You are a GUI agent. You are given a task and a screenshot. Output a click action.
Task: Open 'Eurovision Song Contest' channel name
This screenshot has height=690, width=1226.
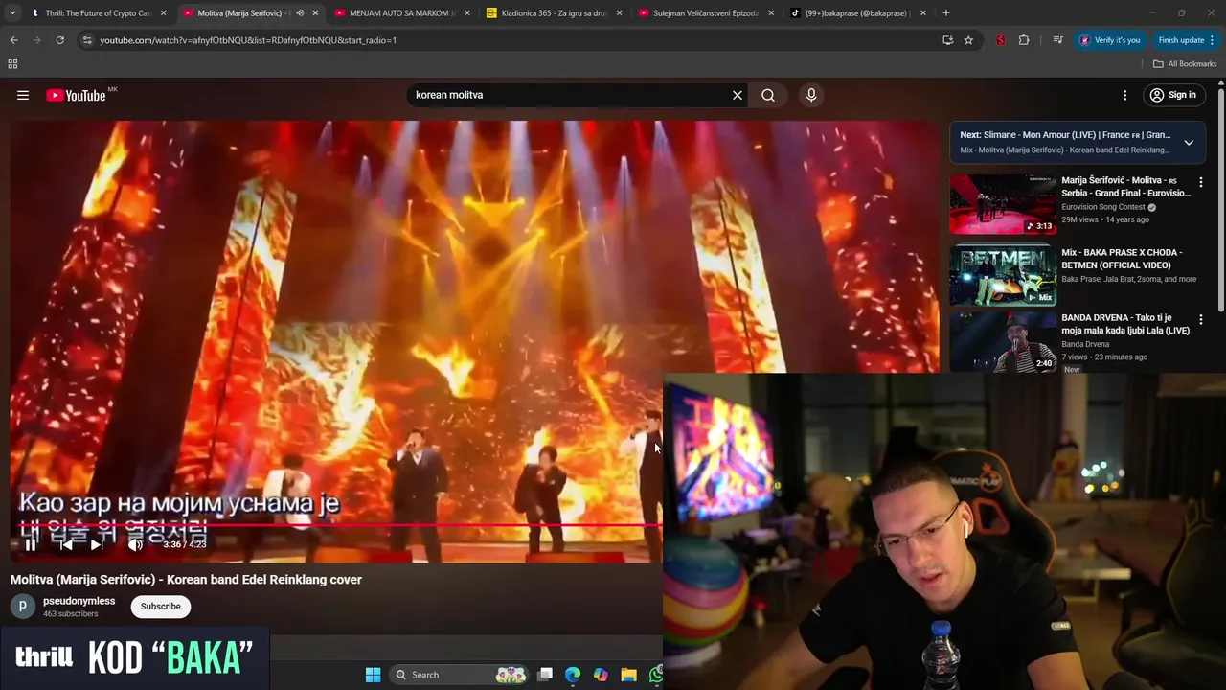pyautogui.click(x=1102, y=207)
